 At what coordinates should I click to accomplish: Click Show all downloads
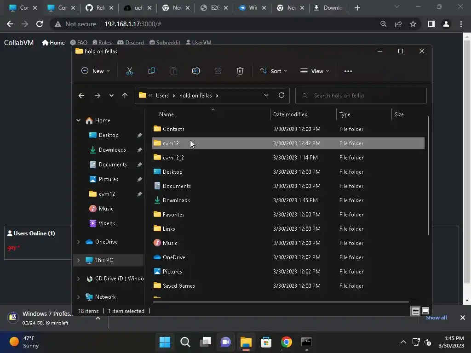pos(436,318)
